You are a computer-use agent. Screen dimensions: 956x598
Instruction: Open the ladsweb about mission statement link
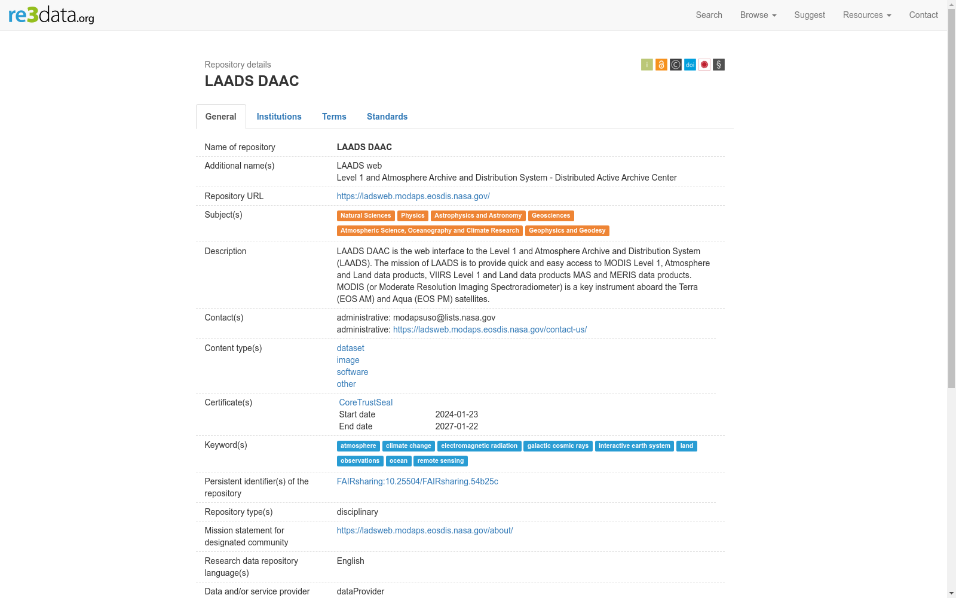click(x=425, y=530)
